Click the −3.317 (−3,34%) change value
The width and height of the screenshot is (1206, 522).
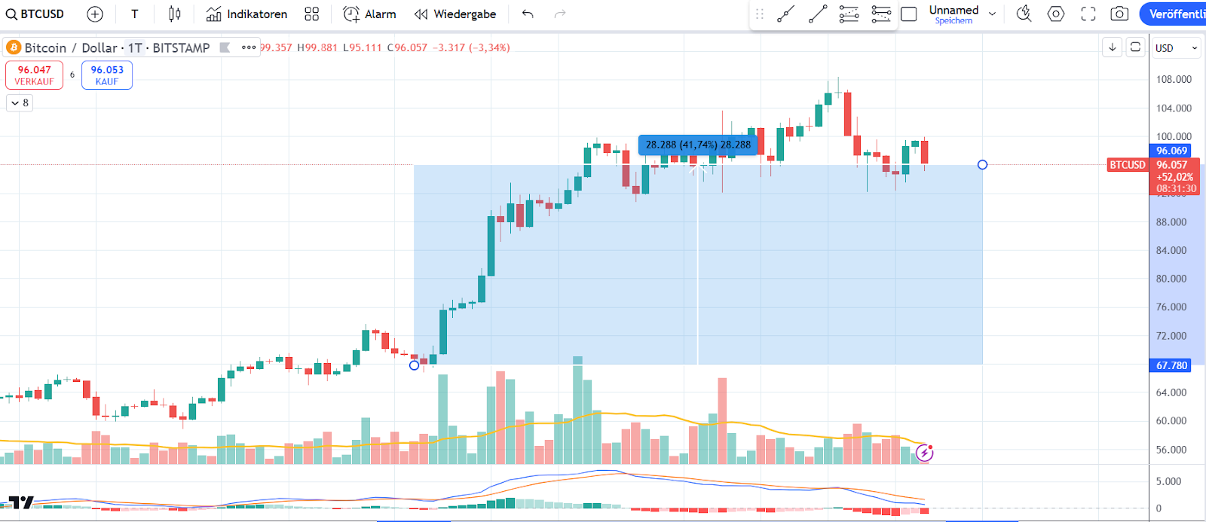coord(471,47)
